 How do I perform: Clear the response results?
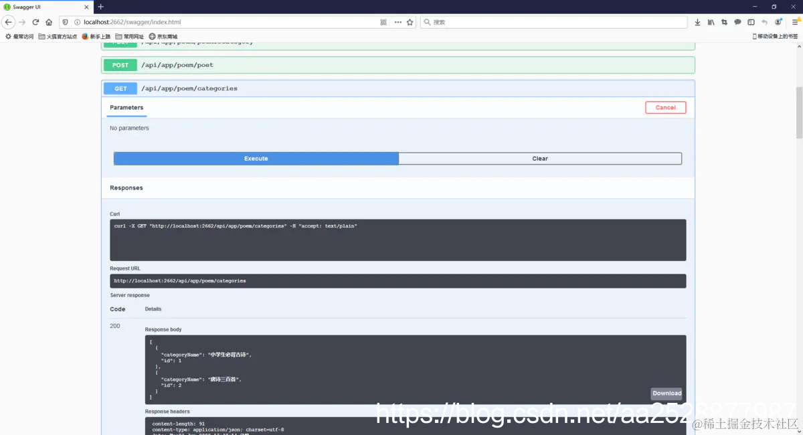tap(540, 159)
